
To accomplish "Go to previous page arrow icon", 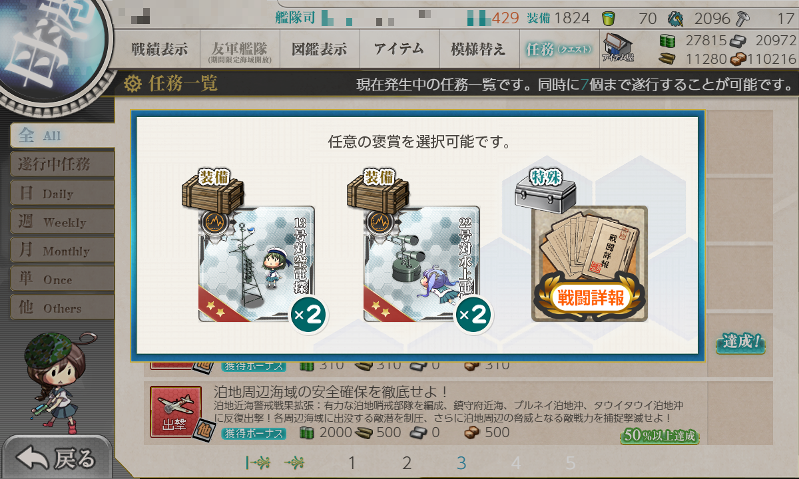I will pyautogui.click(x=295, y=463).
